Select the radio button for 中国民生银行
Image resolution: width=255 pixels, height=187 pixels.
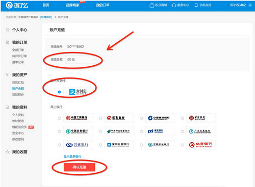[x=141, y=145]
